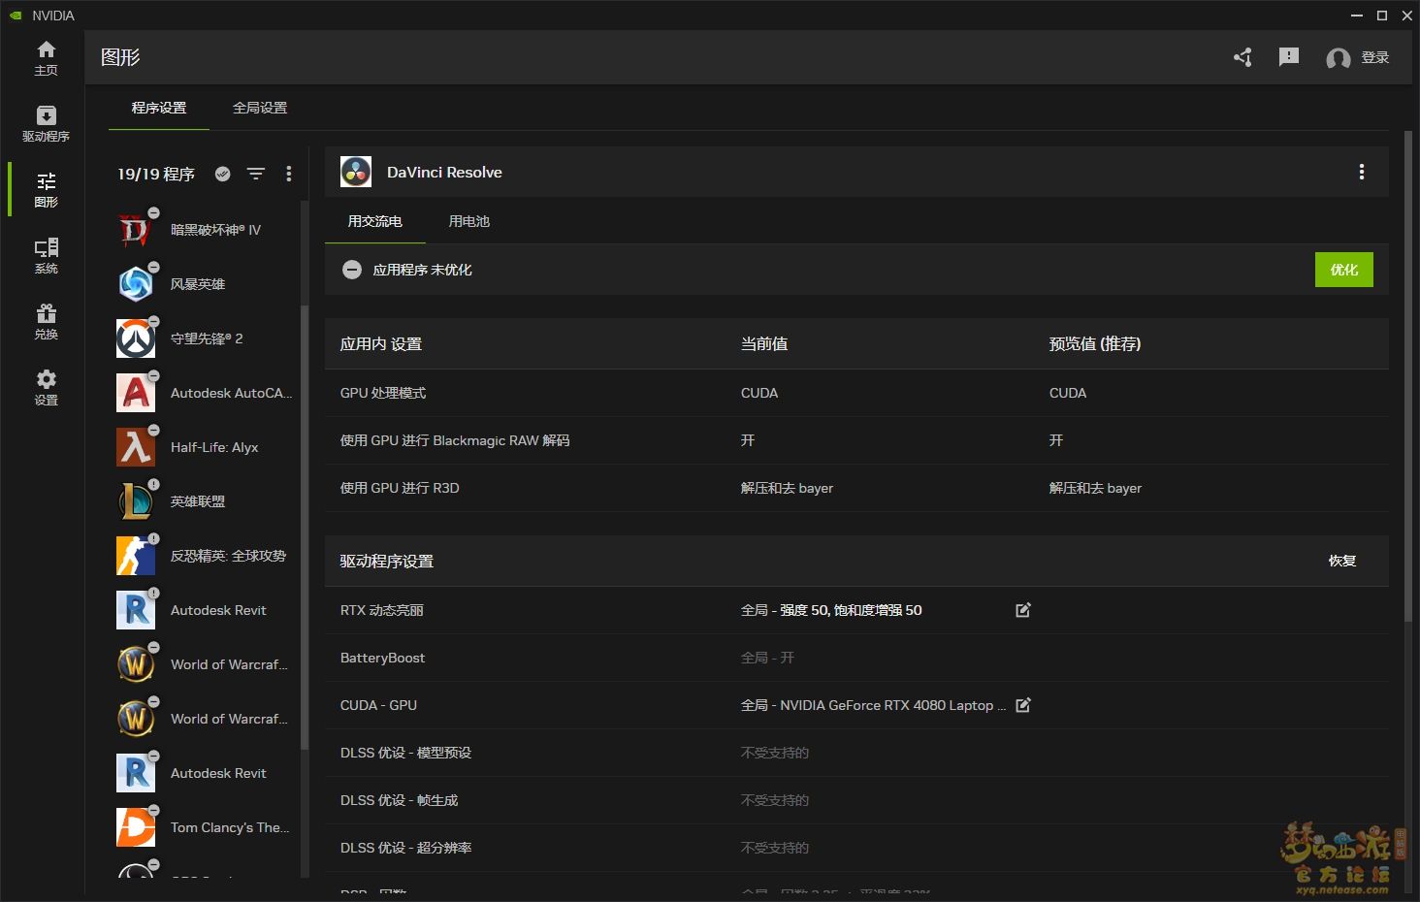Image resolution: width=1420 pixels, height=902 pixels.
Task: Edit CUDA - GPU setting pencil icon
Action: 1023,705
